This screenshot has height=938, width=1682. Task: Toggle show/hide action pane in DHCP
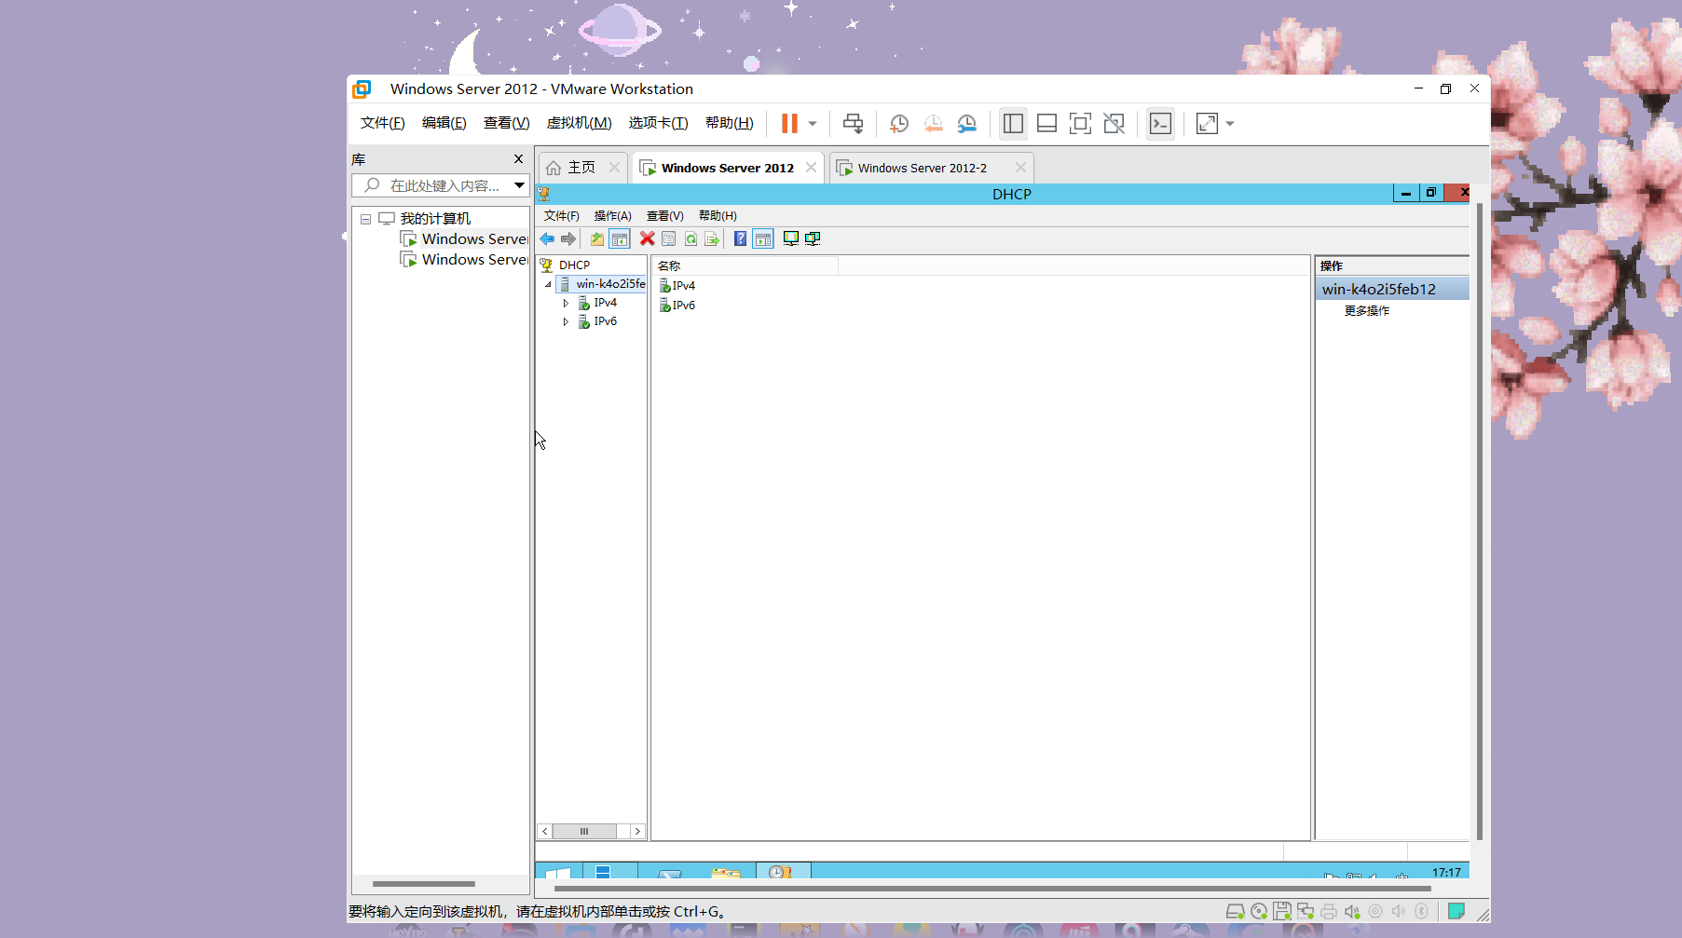click(x=763, y=239)
